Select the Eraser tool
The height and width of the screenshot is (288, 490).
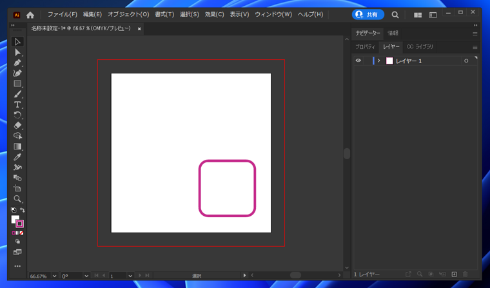pyautogui.click(x=17, y=126)
